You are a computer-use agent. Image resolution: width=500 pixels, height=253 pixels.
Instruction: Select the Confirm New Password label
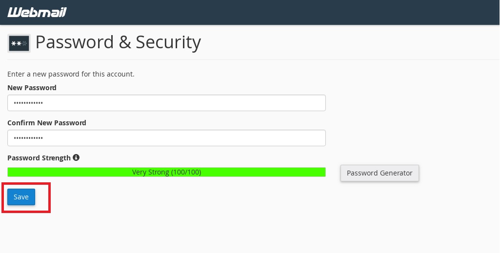(46, 123)
